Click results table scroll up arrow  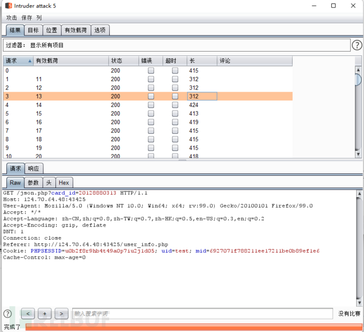click(x=358, y=70)
